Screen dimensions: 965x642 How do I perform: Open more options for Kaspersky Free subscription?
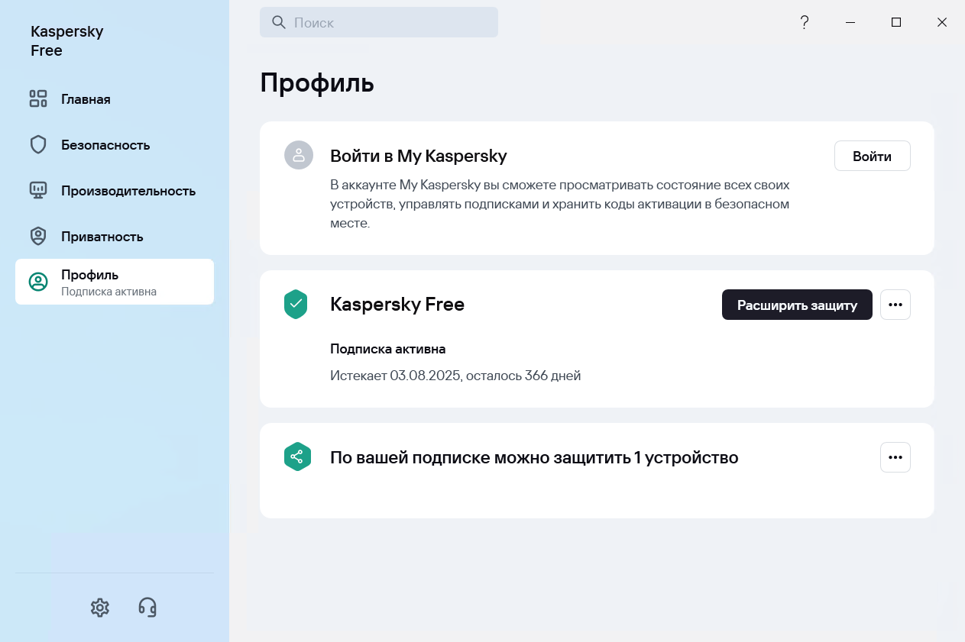coord(895,305)
